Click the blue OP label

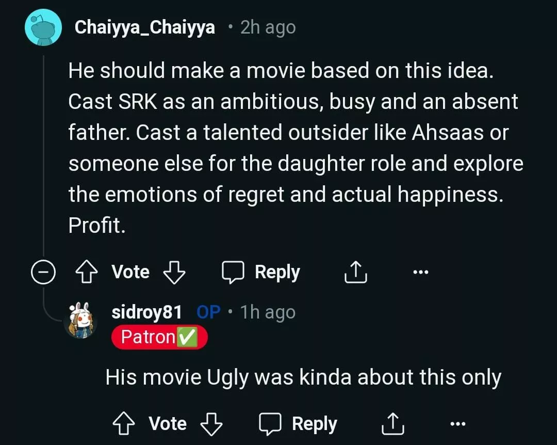point(208,312)
